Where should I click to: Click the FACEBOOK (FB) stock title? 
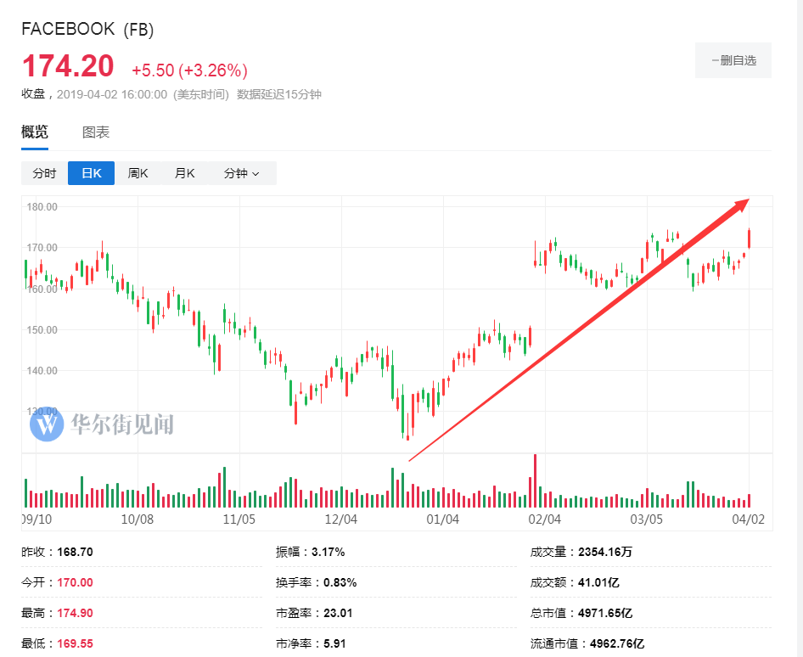[87, 29]
